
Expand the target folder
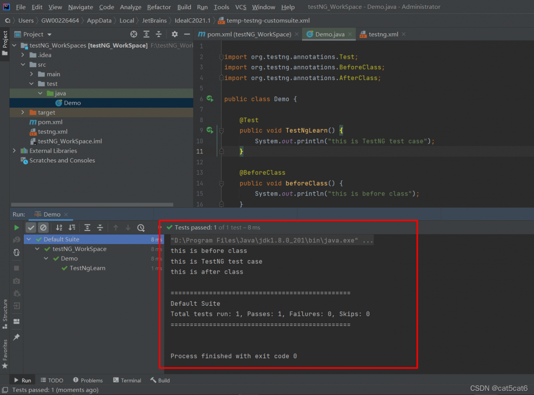[x=23, y=113]
